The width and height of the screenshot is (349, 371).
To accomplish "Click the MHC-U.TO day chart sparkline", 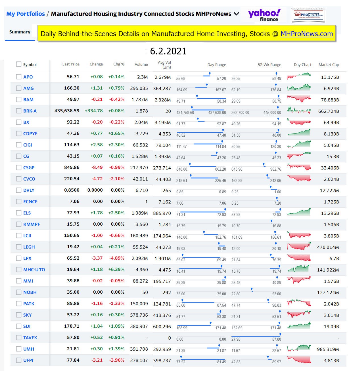I will click(299, 269).
